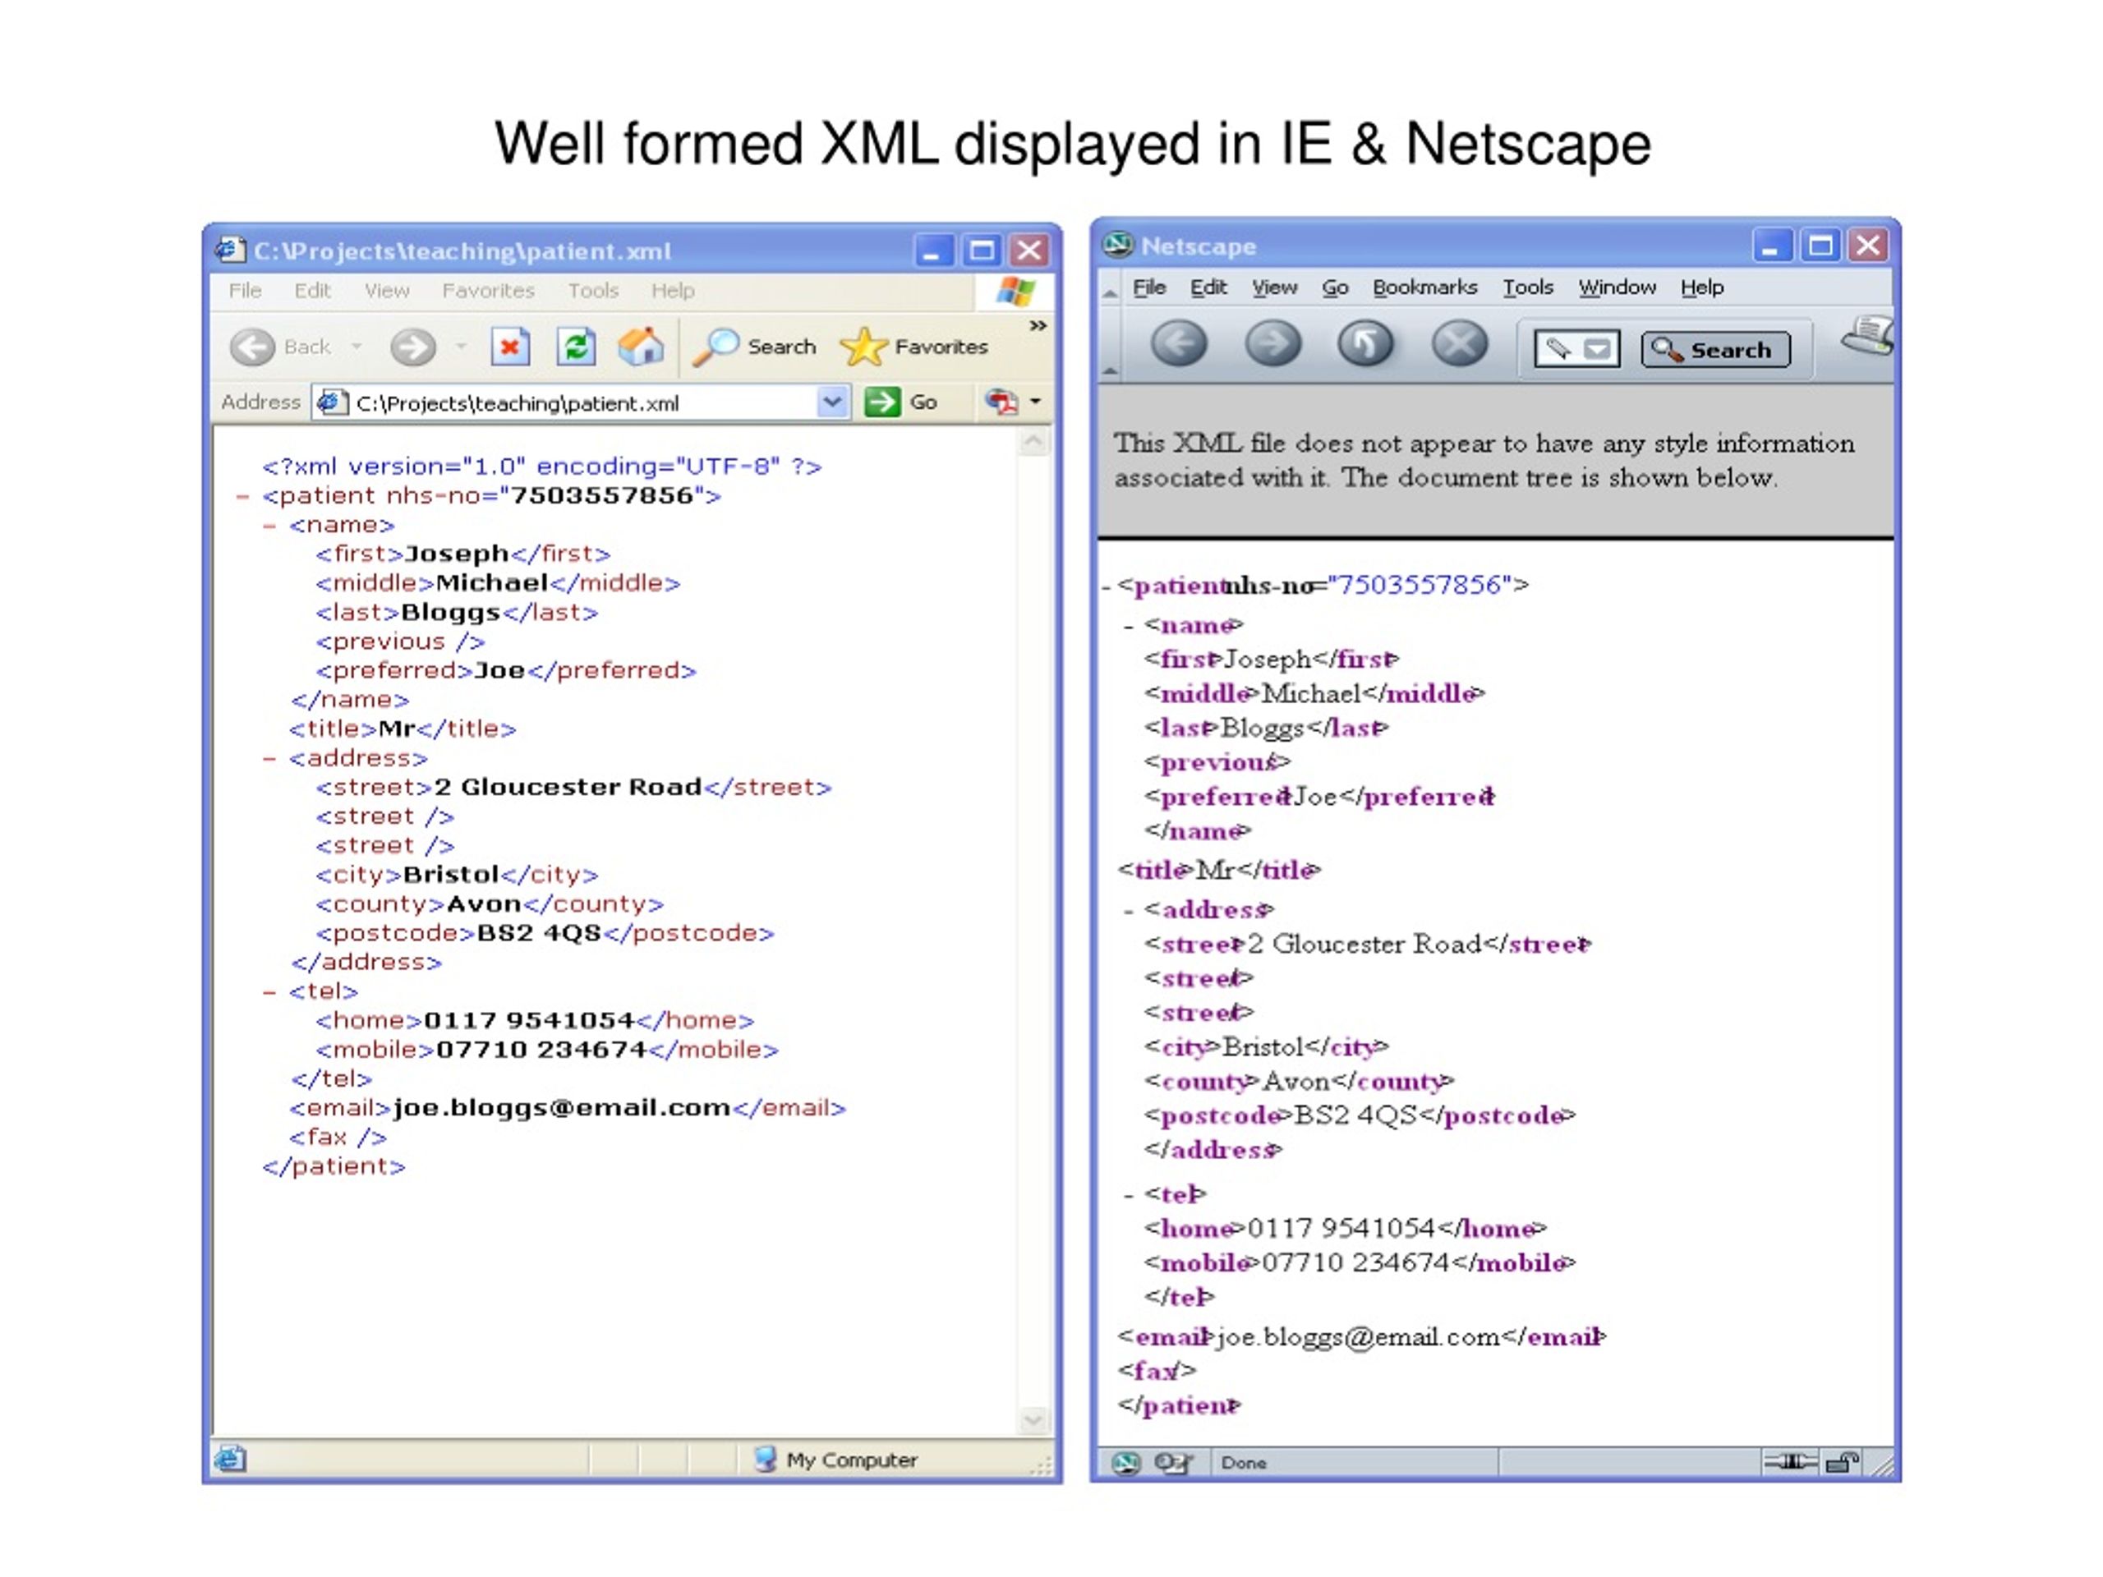Open the Netscape Bookmarks menu
This screenshot has width=2103, height=1577.
coord(1424,287)
